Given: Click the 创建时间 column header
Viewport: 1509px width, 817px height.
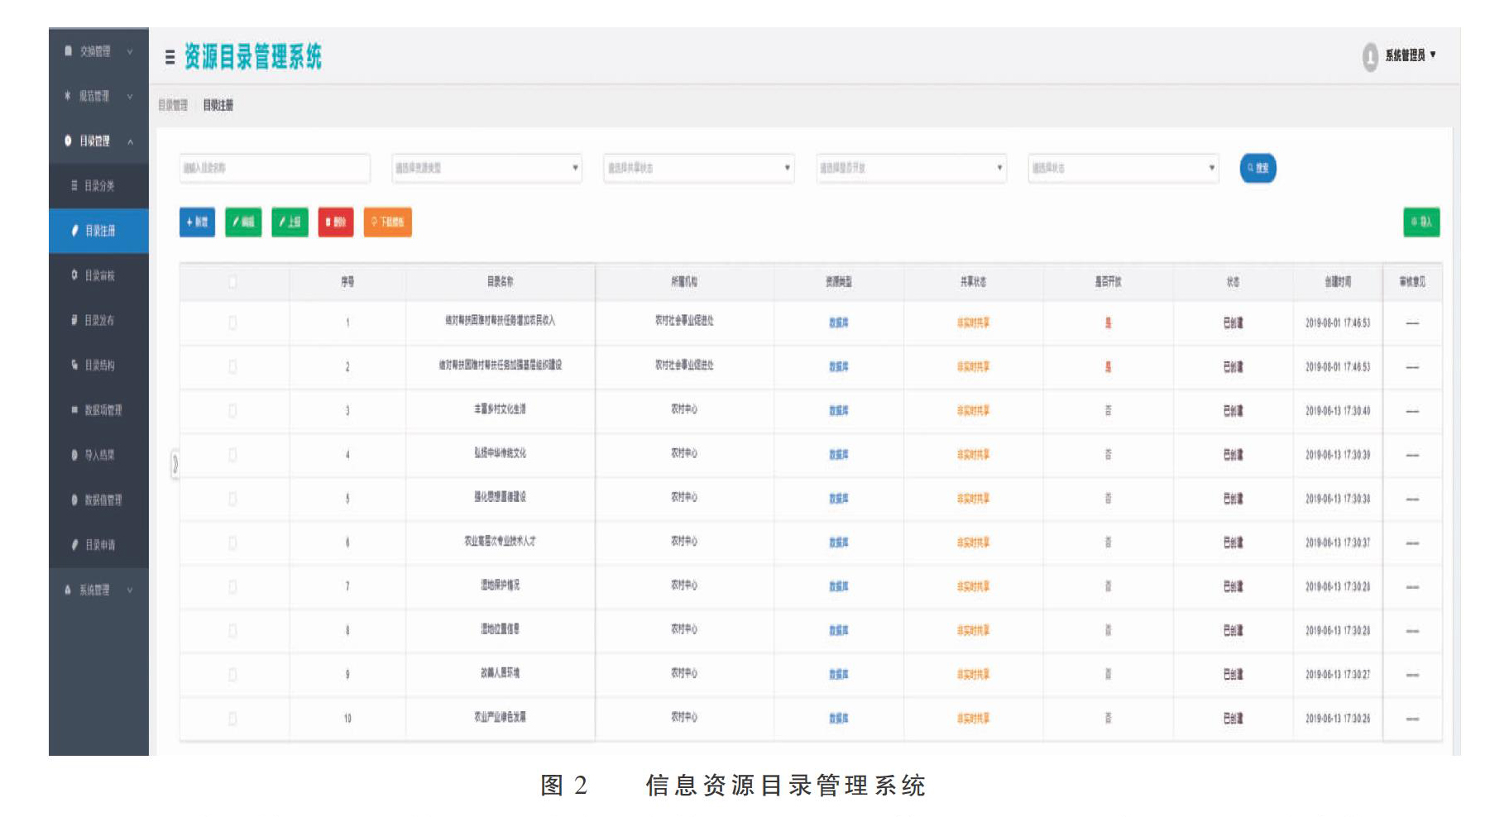Looking at the screenshot, I should (1338, 282).
